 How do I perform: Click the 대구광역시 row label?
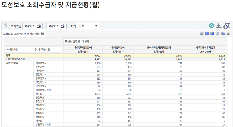point(41,71)
